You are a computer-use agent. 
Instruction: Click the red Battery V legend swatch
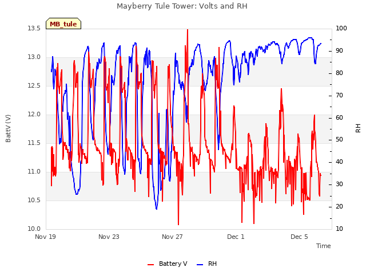(151, 265)
